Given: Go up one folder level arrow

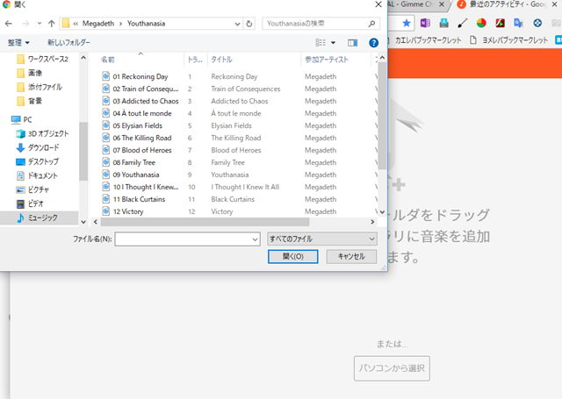Looking at the screenshot, I should 52,24.
